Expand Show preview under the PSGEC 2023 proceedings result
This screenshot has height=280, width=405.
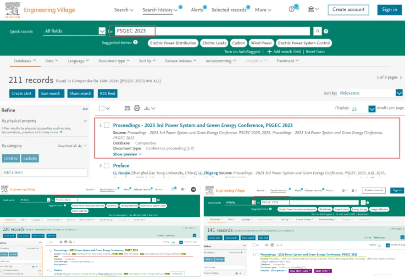(x=127, y=154)
